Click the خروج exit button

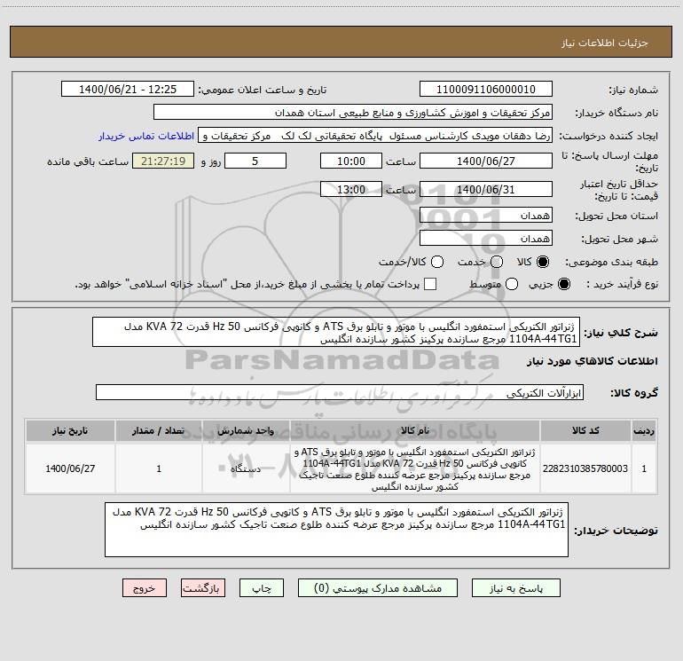click(145, 588)
